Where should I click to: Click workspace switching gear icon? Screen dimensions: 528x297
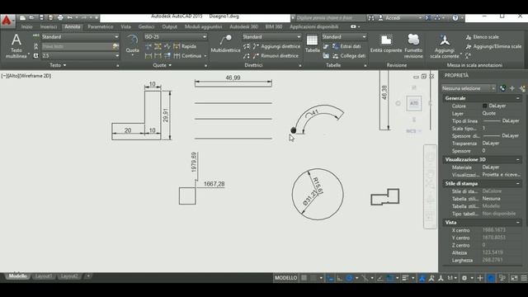(464, 278)
